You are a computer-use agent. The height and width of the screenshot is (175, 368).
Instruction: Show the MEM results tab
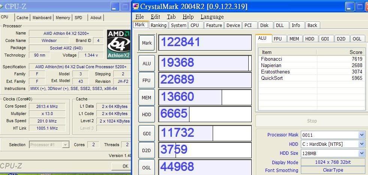[x=294, y=39]
